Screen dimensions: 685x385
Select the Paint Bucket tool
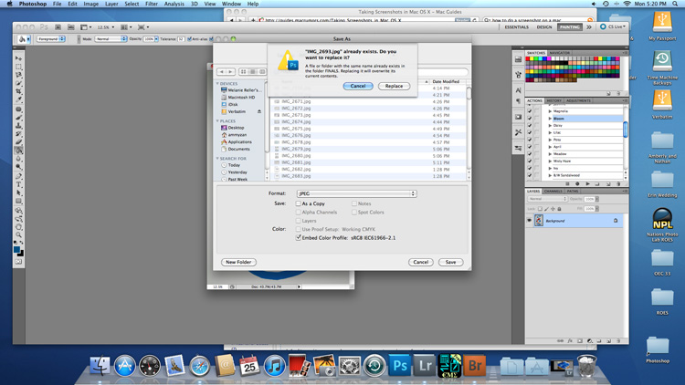point(18,151)
